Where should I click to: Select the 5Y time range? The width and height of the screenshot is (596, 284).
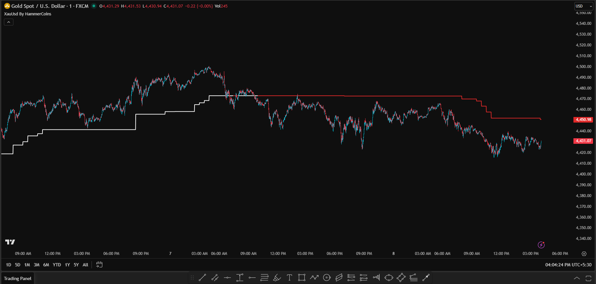76,265
